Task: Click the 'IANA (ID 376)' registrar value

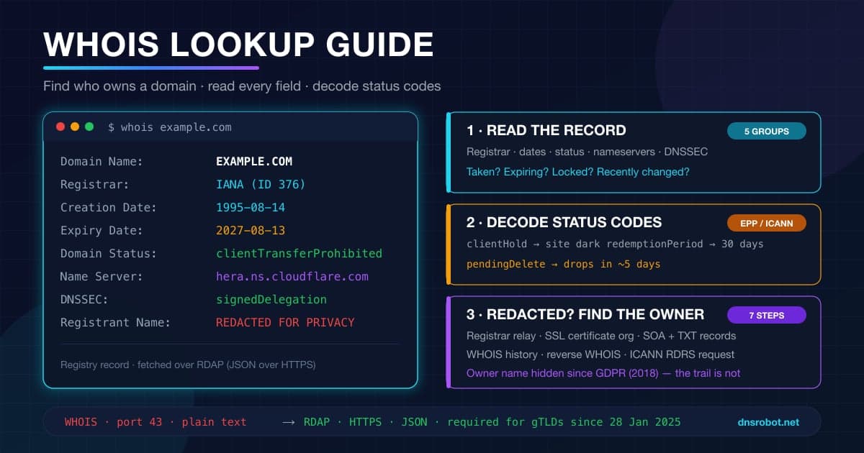Action: point(261,185)
